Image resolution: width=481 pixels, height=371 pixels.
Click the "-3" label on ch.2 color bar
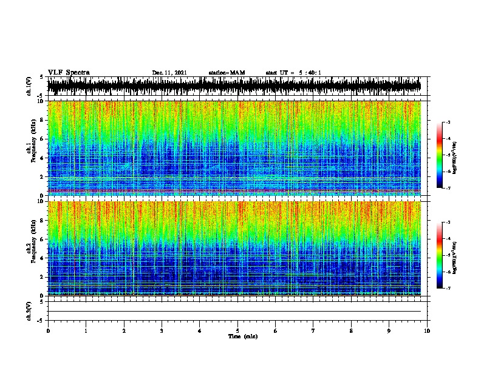click(448, 222)
